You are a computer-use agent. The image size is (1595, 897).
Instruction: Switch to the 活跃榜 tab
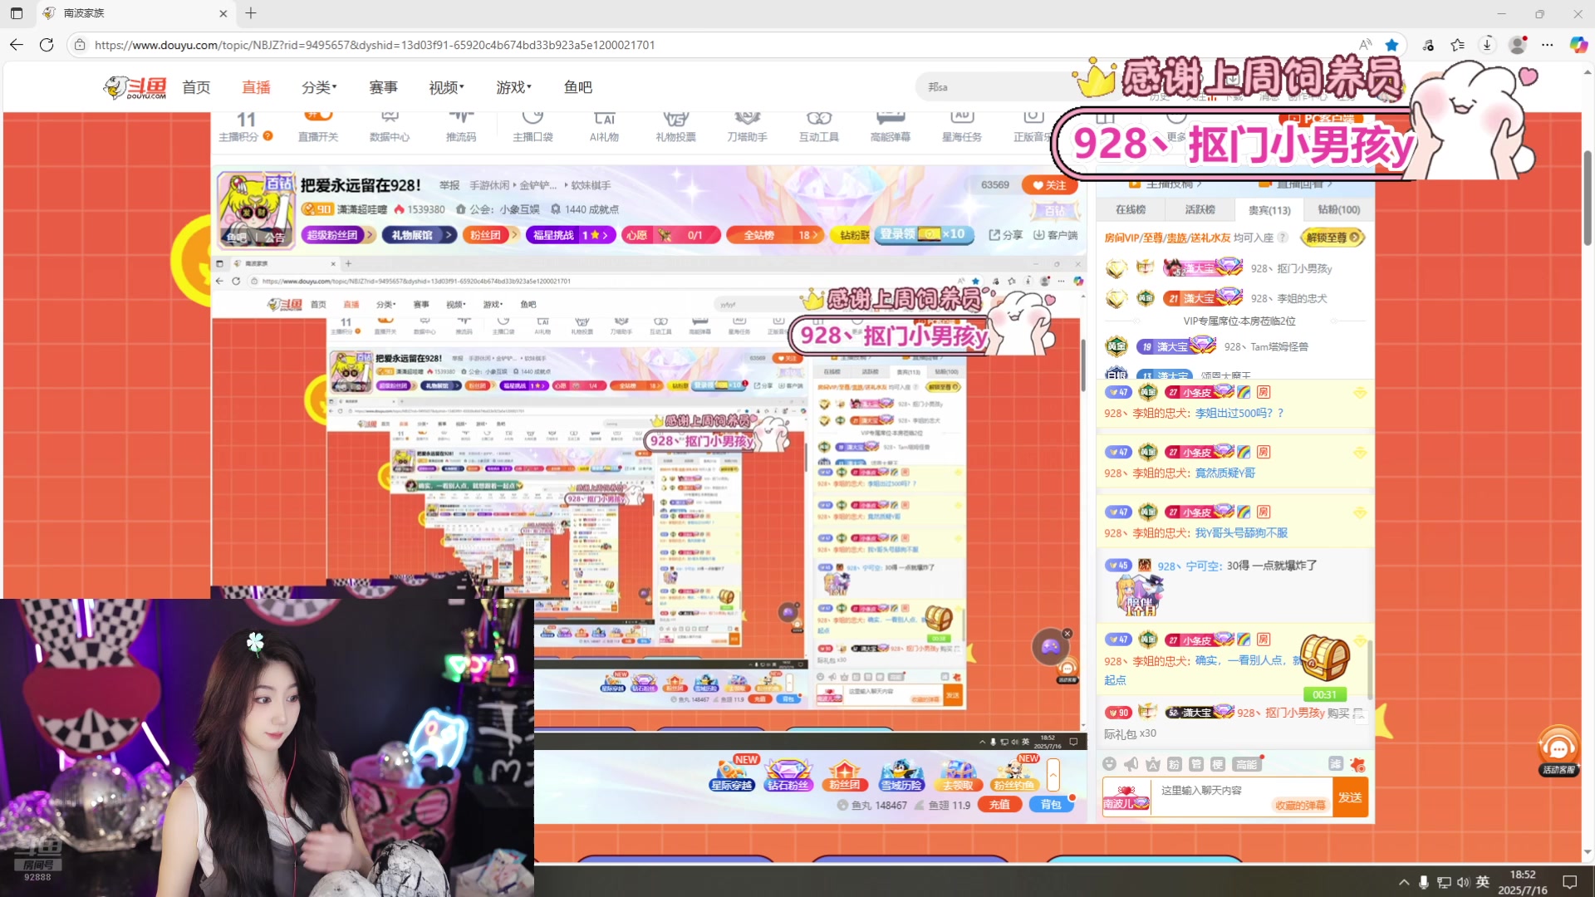[x=1200, y=209]
